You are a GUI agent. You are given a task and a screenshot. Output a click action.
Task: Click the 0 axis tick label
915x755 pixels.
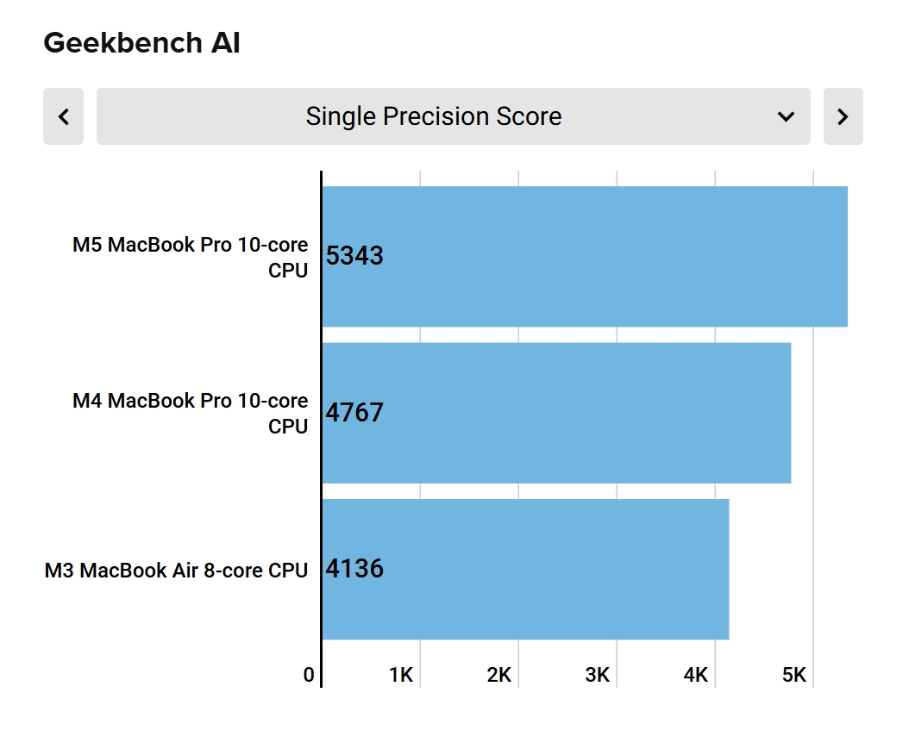coord(309,675)
